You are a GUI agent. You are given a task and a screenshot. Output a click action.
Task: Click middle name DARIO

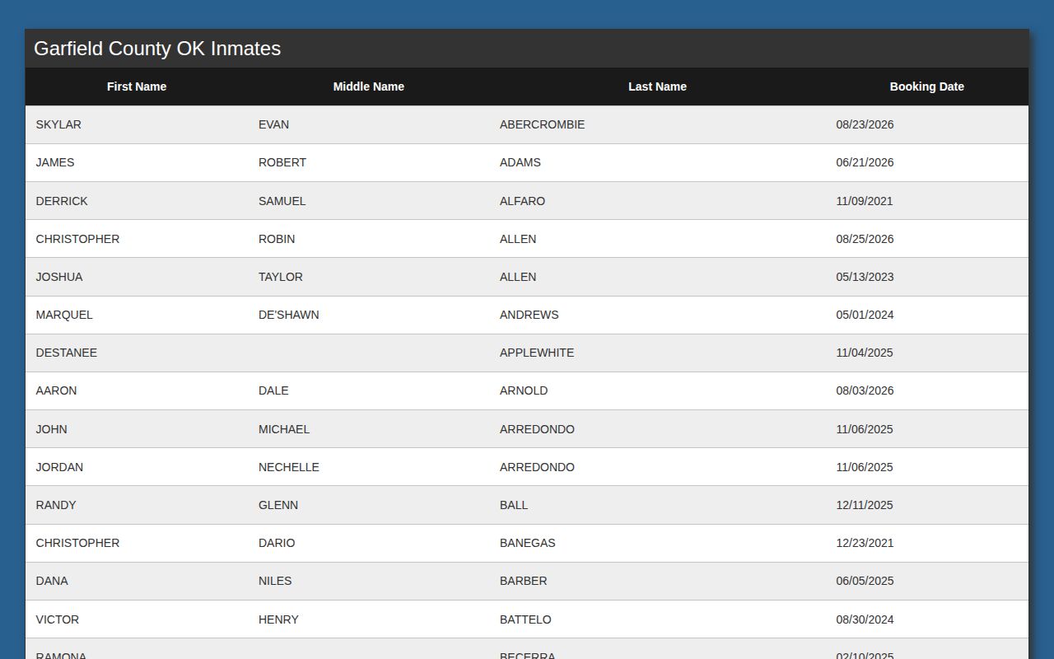pyautogui.click(x=277, y=543)
